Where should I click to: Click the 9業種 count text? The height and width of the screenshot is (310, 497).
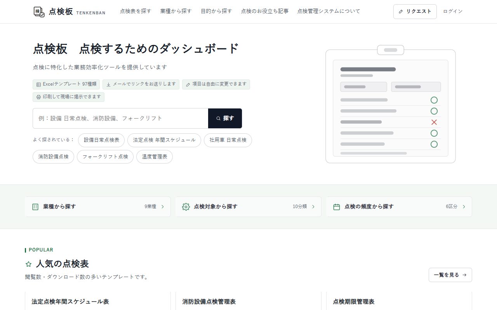(x=150, y=207)
